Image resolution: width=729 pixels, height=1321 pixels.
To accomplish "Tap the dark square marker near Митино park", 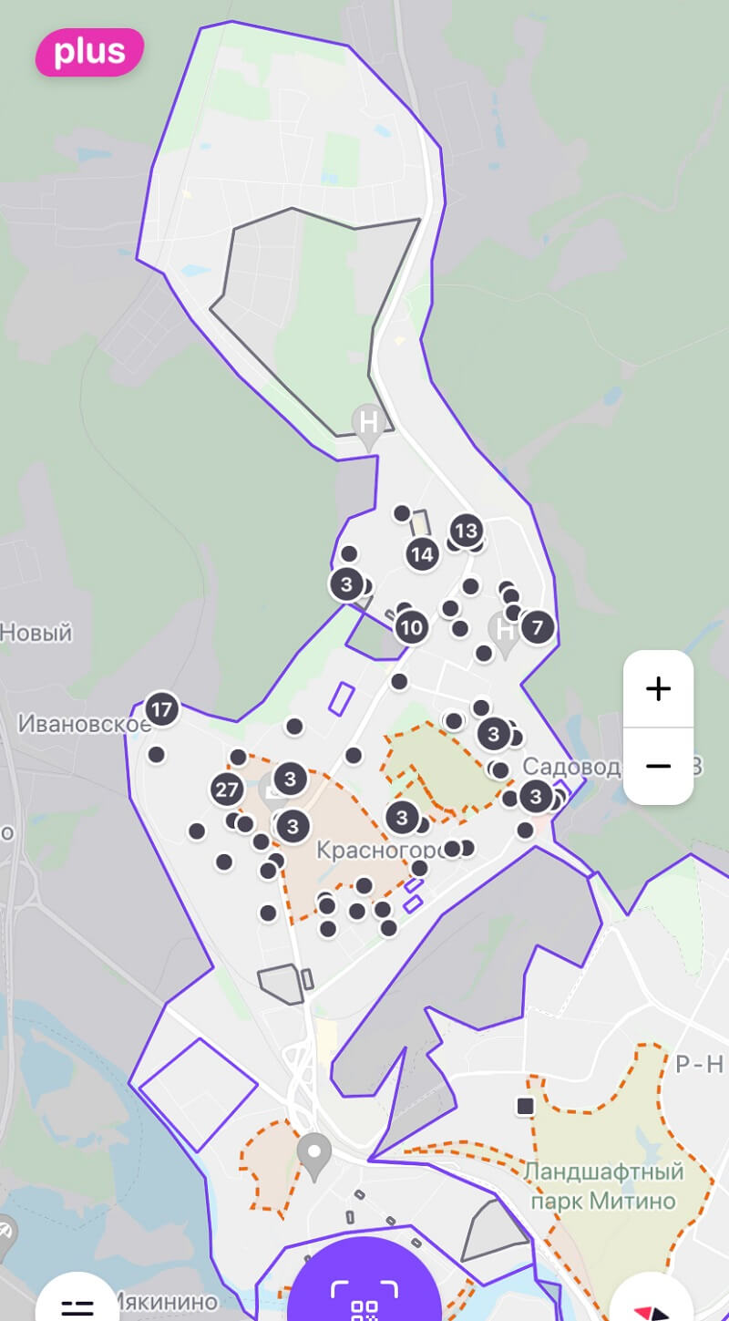I will pyautogui.click(x=525, y=1106).
